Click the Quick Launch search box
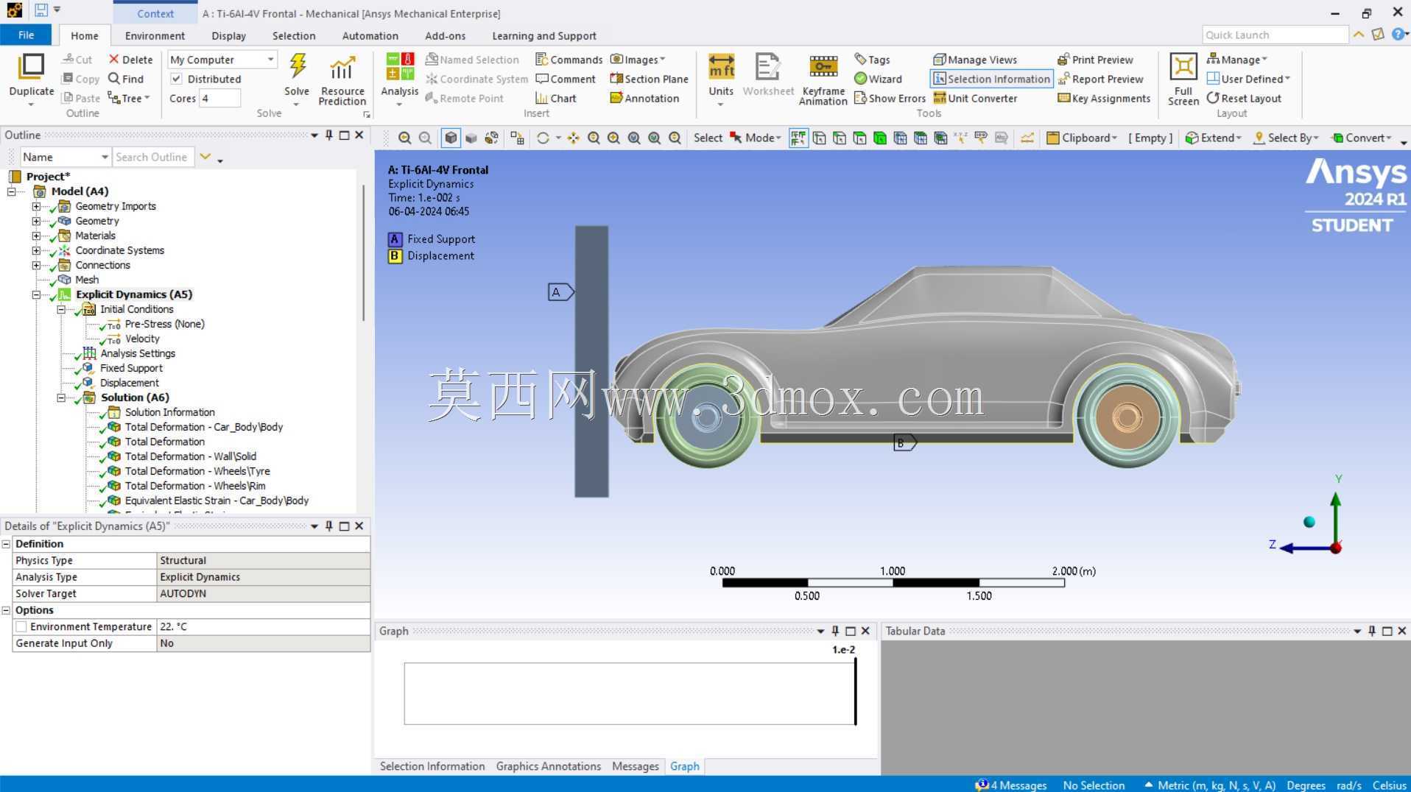1411x792 pixels. pyautogui.click(x=1275, y=35)
